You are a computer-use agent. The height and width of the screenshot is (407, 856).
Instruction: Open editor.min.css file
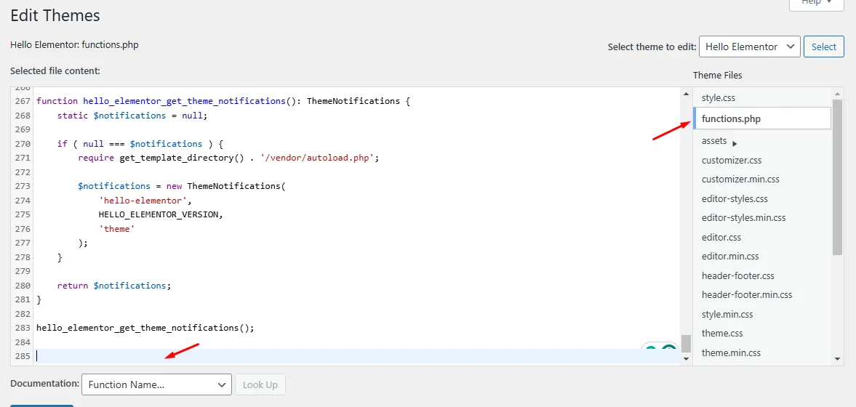[x=730, y=257]
